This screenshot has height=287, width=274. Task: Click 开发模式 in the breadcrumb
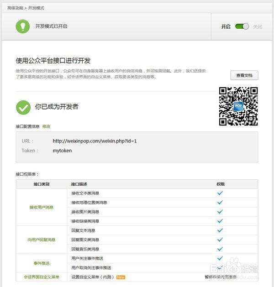click(x=36, y=8)
